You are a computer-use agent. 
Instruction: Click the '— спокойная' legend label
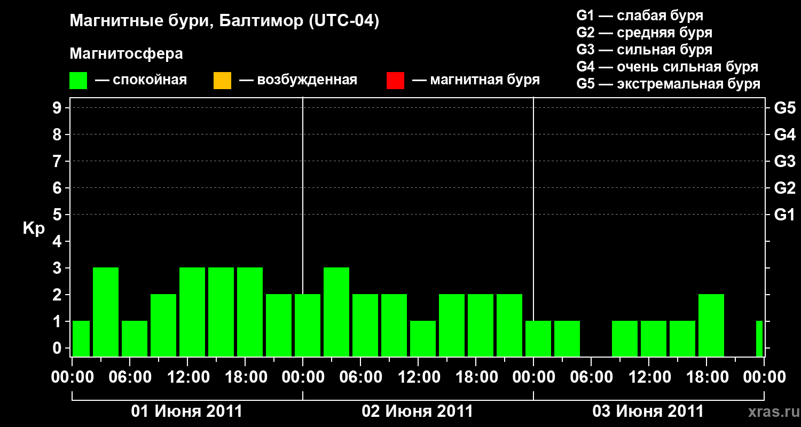click(x=141, y=80)
